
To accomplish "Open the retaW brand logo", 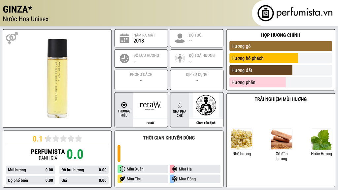I will (x=150, y=105).
